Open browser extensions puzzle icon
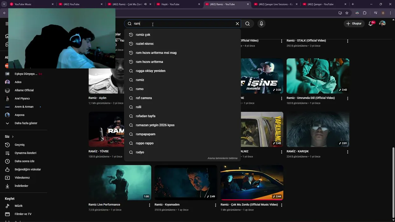 (364, 13)
